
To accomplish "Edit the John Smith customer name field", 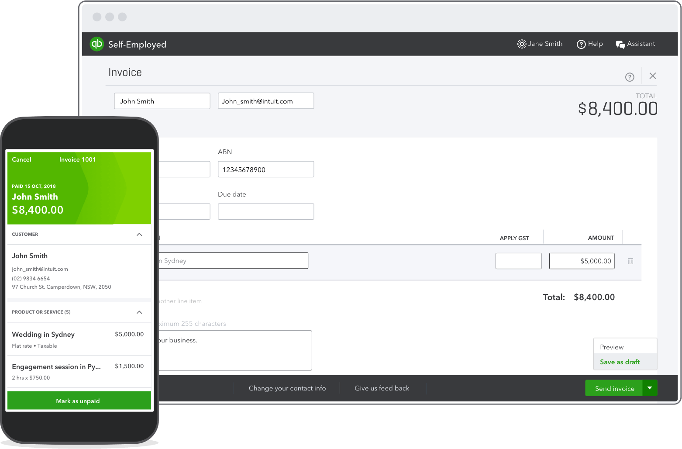I will point(162,101).
